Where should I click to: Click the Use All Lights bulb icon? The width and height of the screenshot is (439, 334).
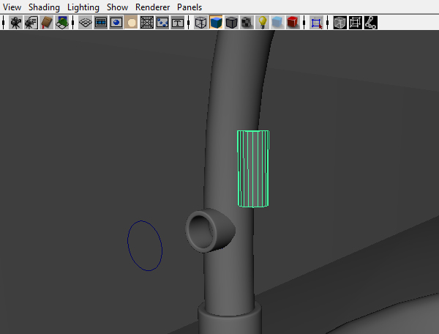click(x=262, y=23)
